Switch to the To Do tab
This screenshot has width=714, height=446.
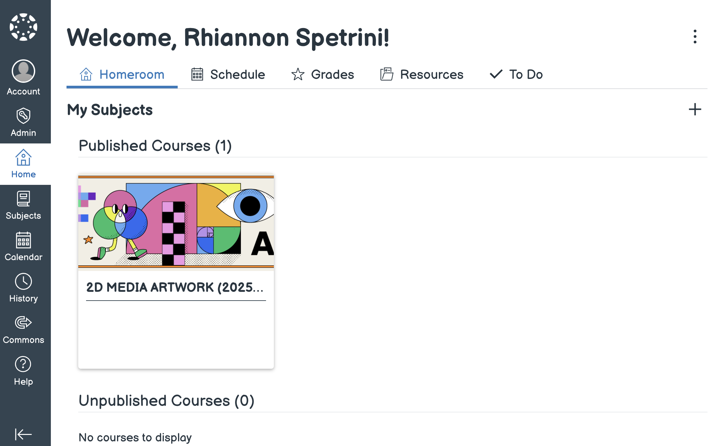coord(516,74)
